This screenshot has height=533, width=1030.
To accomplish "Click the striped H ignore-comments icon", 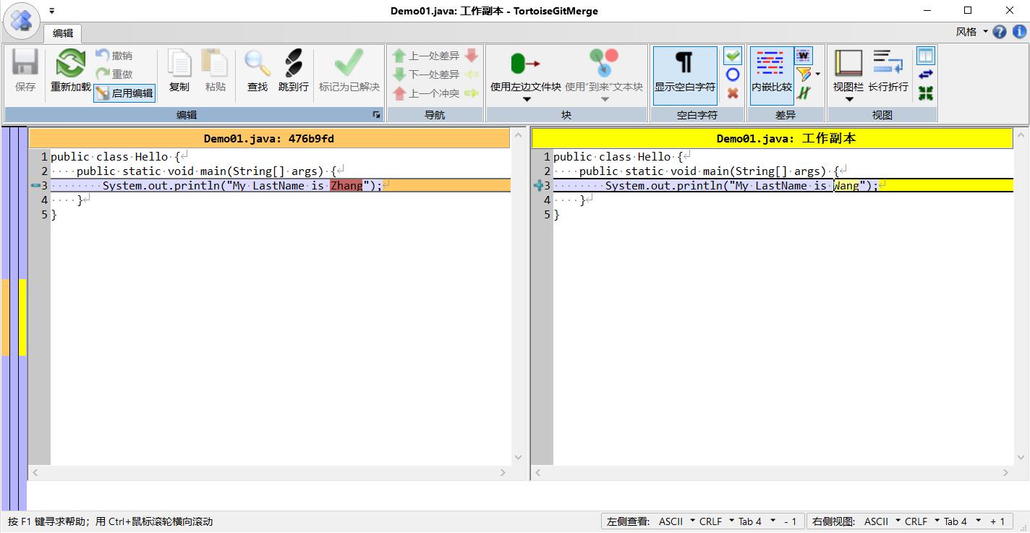I will tap(804, 93).
